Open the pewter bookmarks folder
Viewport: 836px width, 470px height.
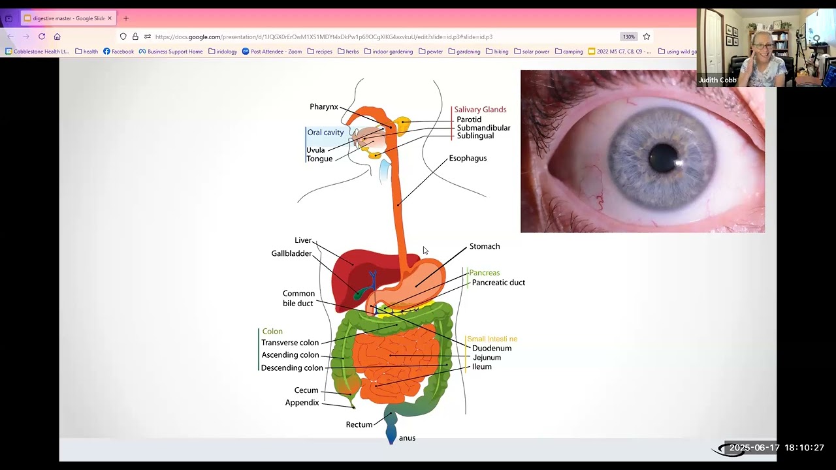[431, 52]
